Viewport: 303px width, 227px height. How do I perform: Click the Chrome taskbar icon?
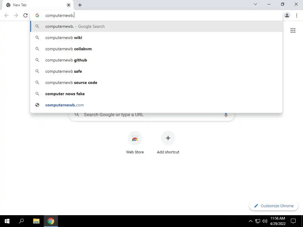pyautogui.click(x=51, y=221)
